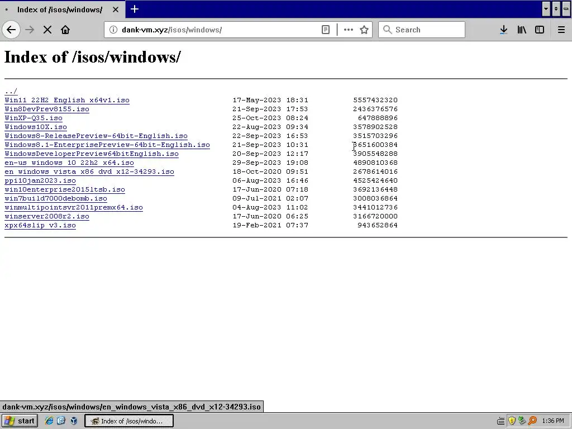Close the Index of /isos/windows/ tab

116,9
